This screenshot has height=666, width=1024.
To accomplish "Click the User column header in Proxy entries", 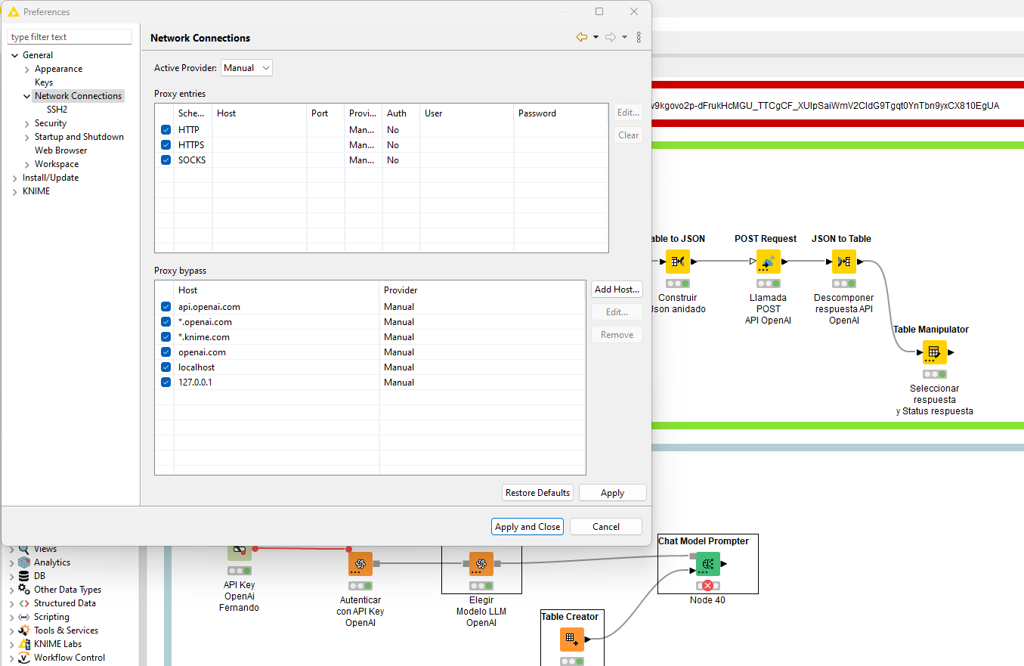I will (467, 113).
